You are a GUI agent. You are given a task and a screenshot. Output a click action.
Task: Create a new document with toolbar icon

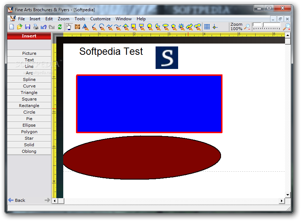(x=12, y=27)
